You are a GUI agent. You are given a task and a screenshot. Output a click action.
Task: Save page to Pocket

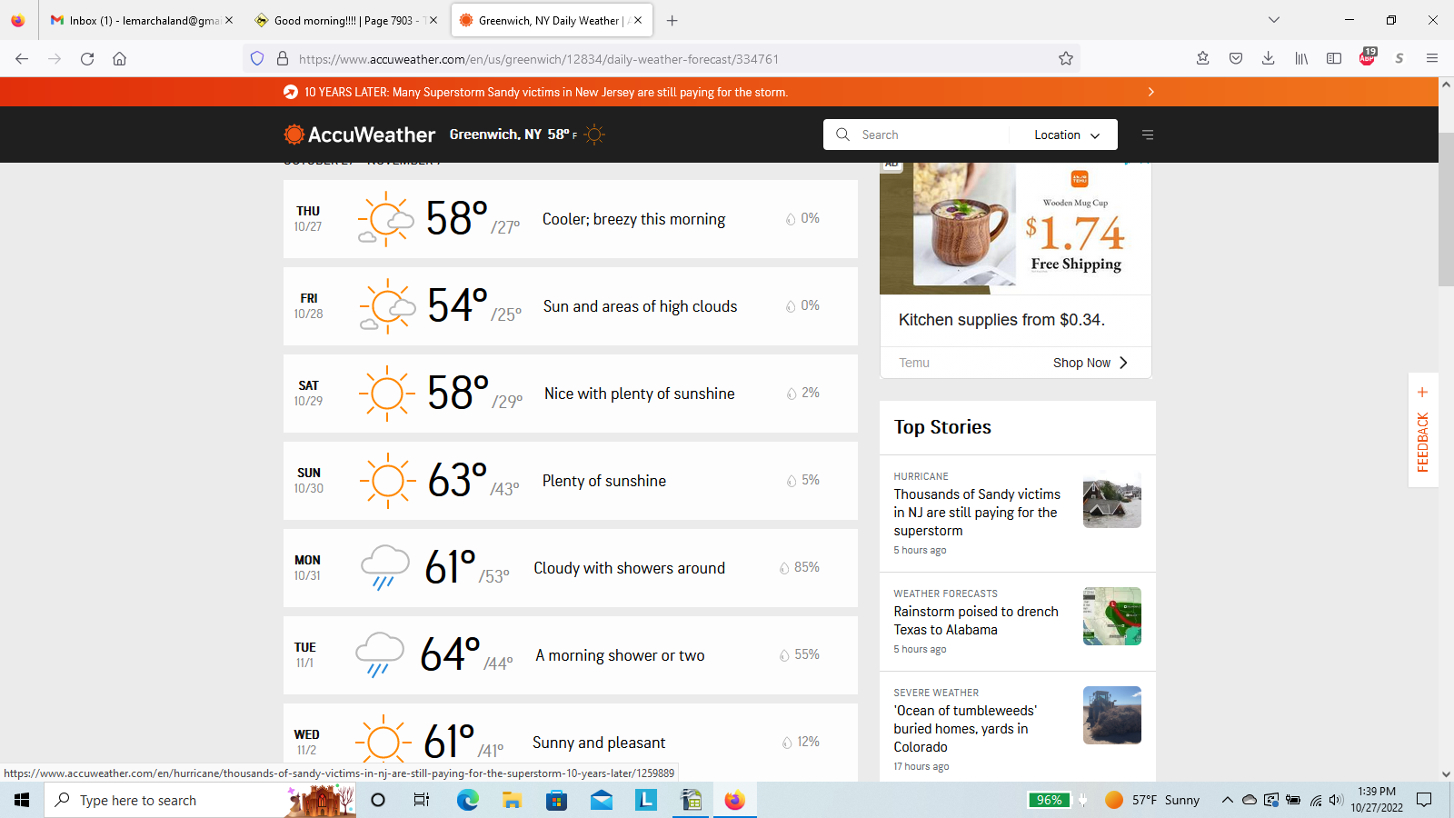pos(1236,59)
